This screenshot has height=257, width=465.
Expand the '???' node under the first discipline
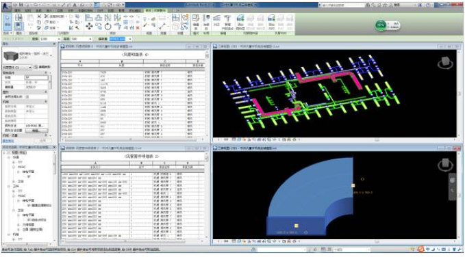[14, 162]
